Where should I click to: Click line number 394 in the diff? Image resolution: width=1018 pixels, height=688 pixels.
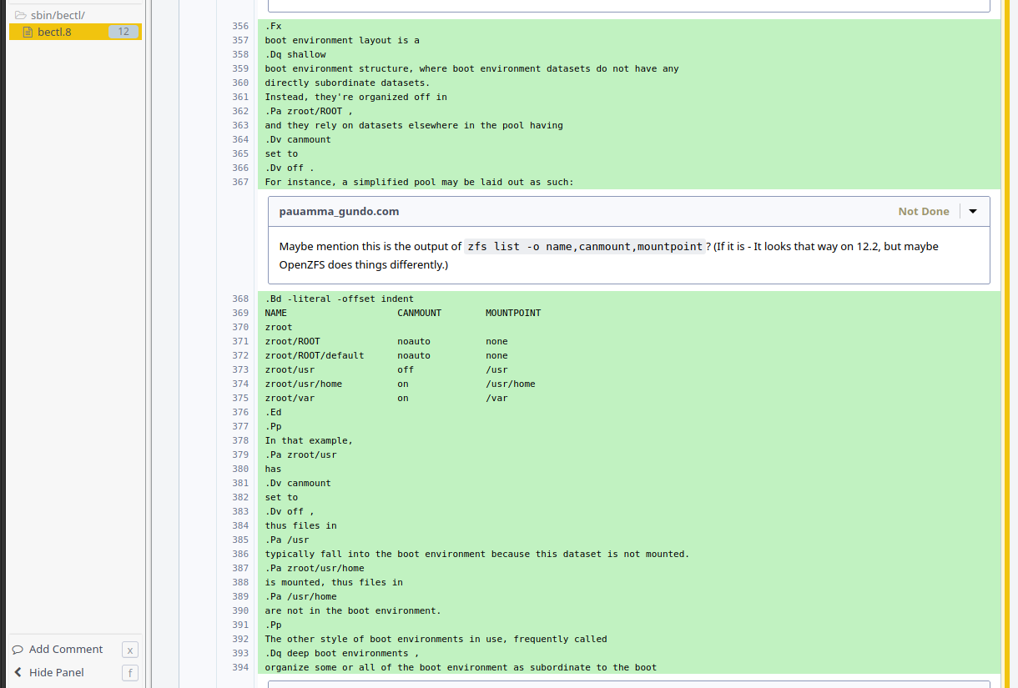(x=240, y=667)
